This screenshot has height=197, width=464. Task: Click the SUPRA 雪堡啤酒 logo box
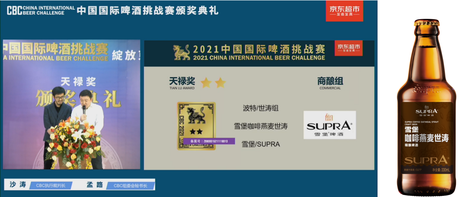point(329,125)
